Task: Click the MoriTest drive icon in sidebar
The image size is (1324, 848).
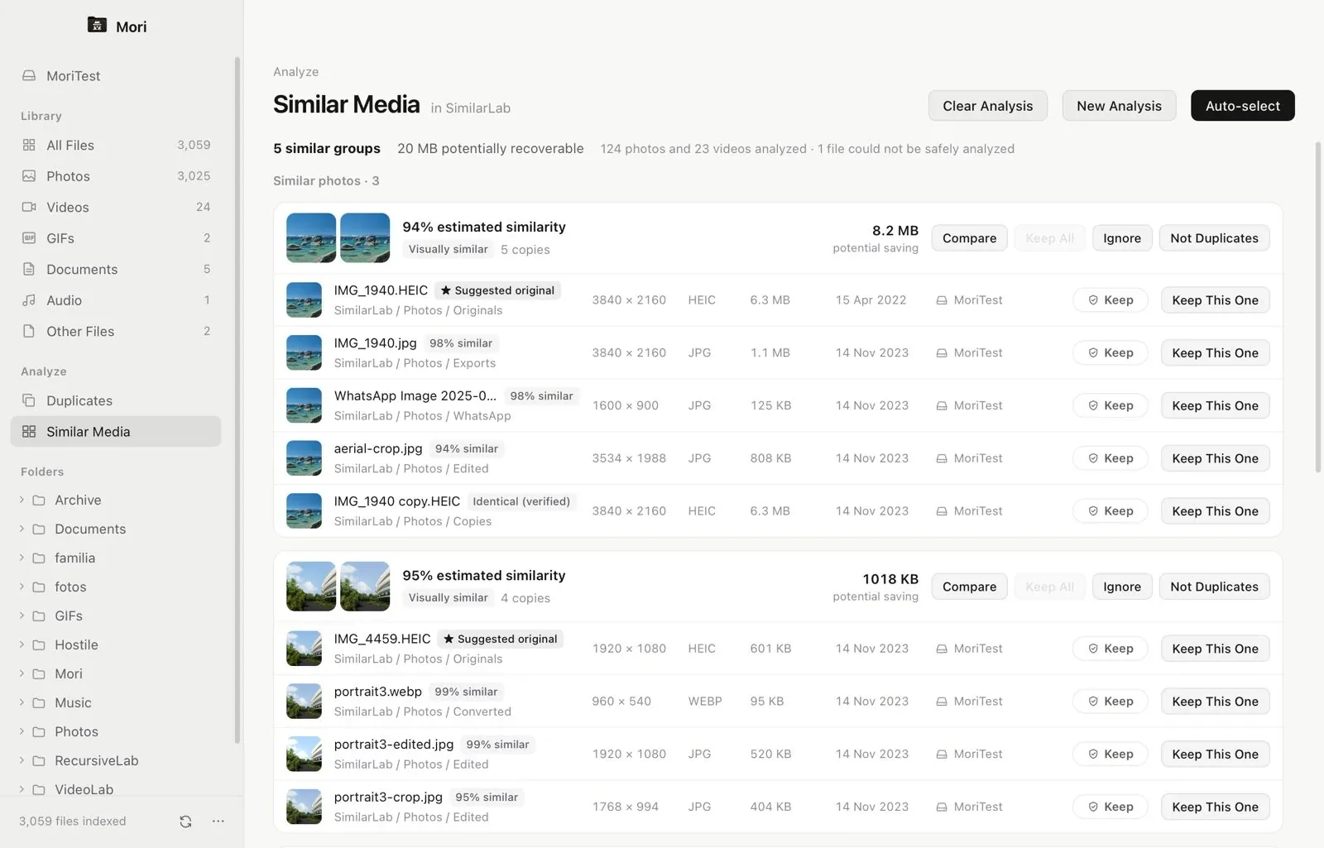Action: pyautogui.click(x=29, y=75)
